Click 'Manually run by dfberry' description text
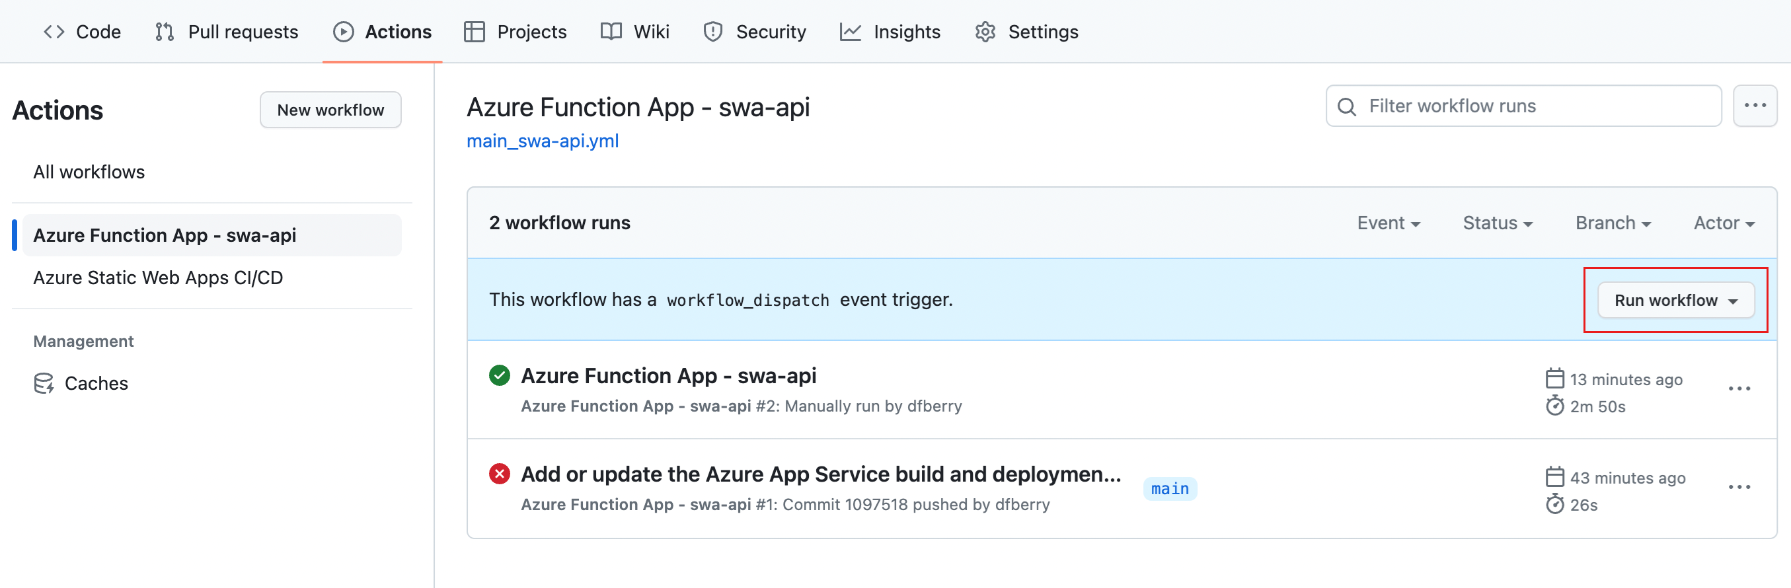 tap(872, 406)
